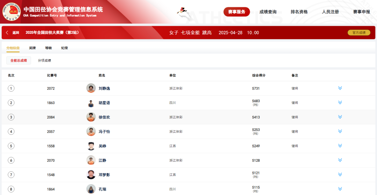Image resolution: width=377 pixels, height=195 pixels.
Task: Select the 全能总成绩 sub-tab
Action: click(19, 61)
